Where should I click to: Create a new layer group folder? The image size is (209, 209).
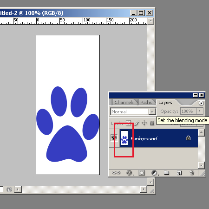point(167,172)
